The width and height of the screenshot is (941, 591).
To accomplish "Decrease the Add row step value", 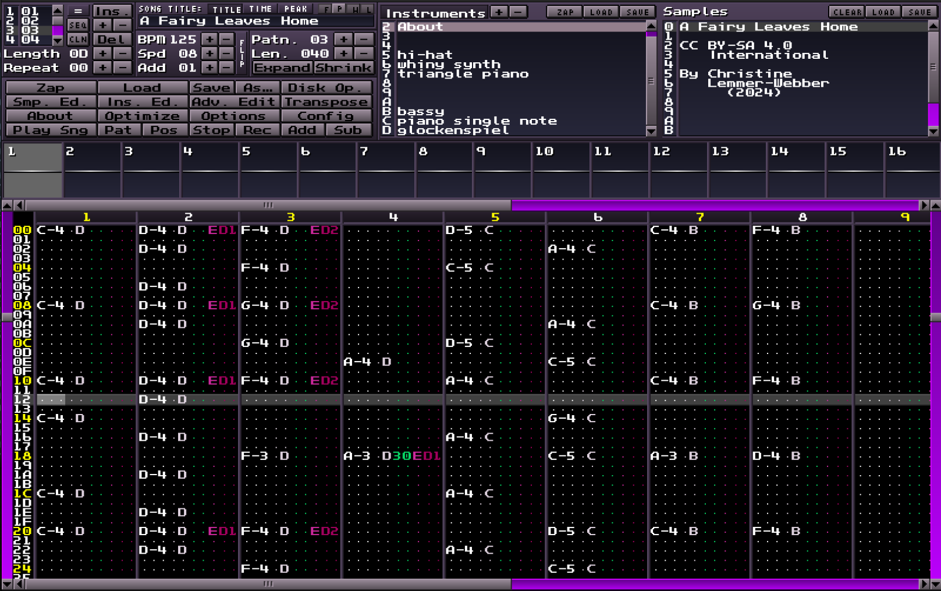I will tap(226, 68).
